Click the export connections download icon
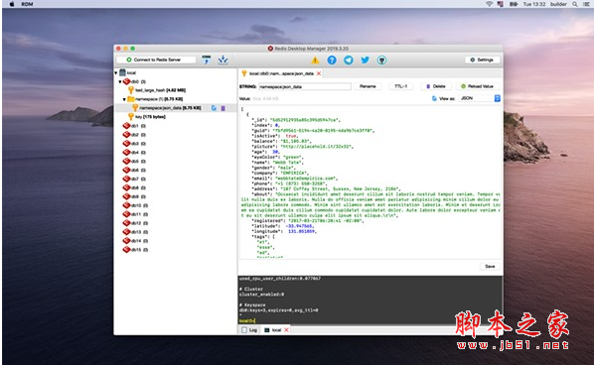The image size is (594, 365). [223, 60]
